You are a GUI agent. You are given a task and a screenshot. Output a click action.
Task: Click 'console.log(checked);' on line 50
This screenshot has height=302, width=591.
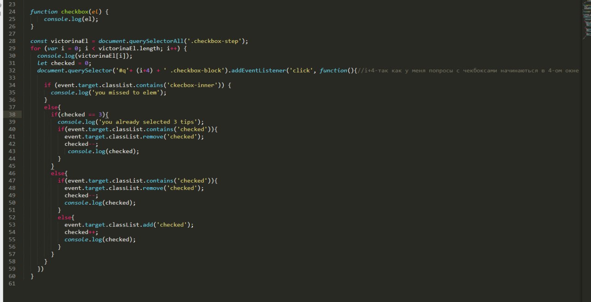coord(100,203)
